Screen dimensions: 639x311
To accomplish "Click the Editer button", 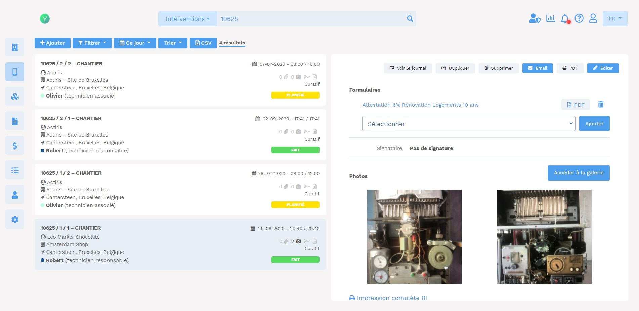I will click(x=603, y=68).
